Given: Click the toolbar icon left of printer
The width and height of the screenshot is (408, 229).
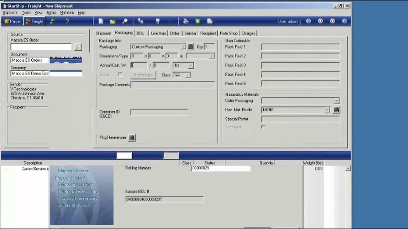Looking at the screenshot, I should (158, 21).
